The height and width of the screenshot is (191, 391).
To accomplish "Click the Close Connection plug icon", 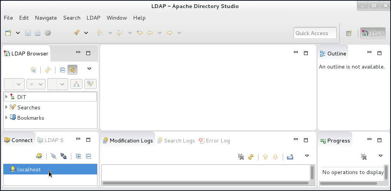I will click(x=64, y=156).
